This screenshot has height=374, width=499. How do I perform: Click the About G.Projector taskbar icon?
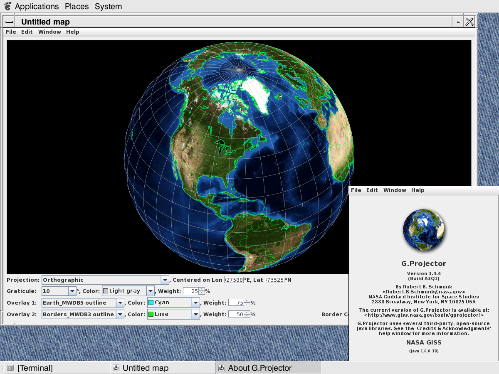pos(222,368)
